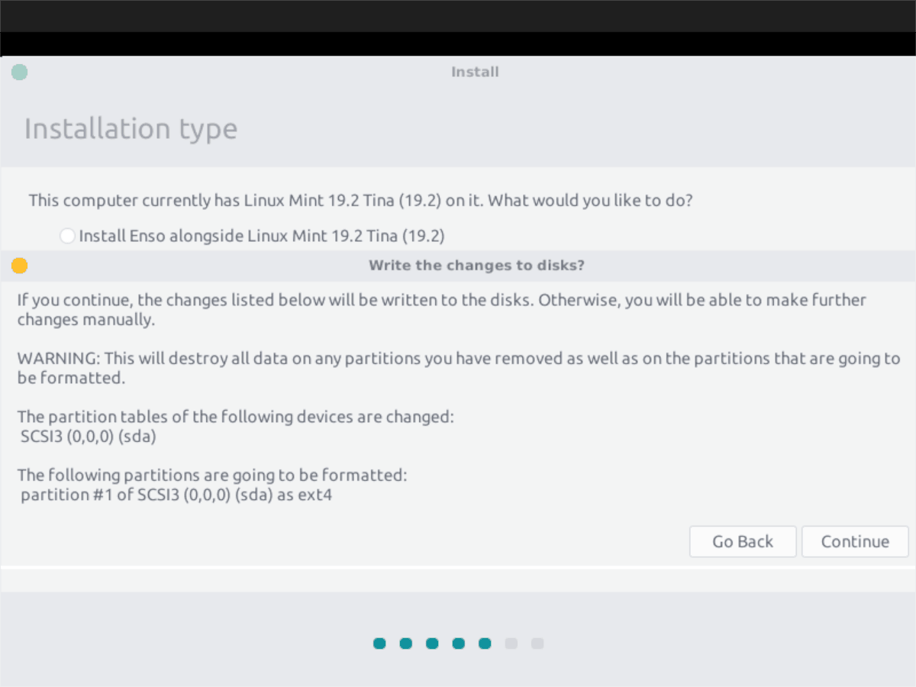Select Install Enso alongside Linux Mint option
Image resolution: width=916 pixels, height=687 pixels.
67,236
